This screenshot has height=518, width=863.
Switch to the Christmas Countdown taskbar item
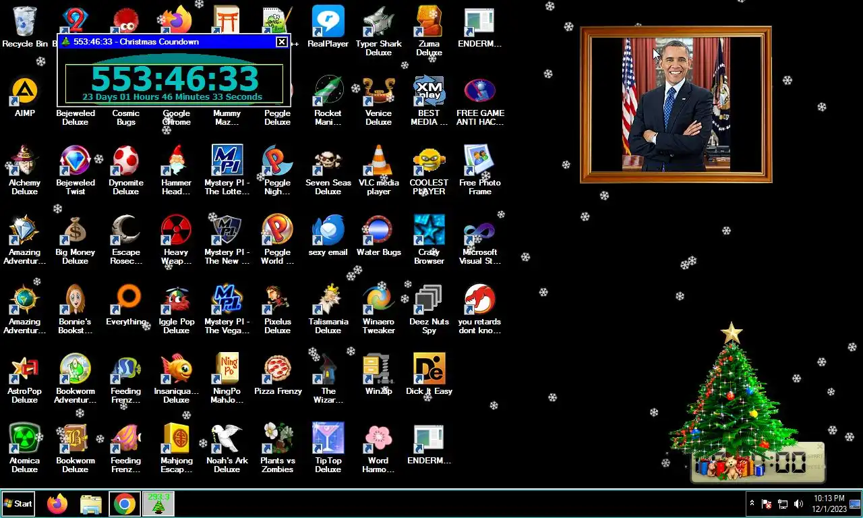(x=158, y=503)
